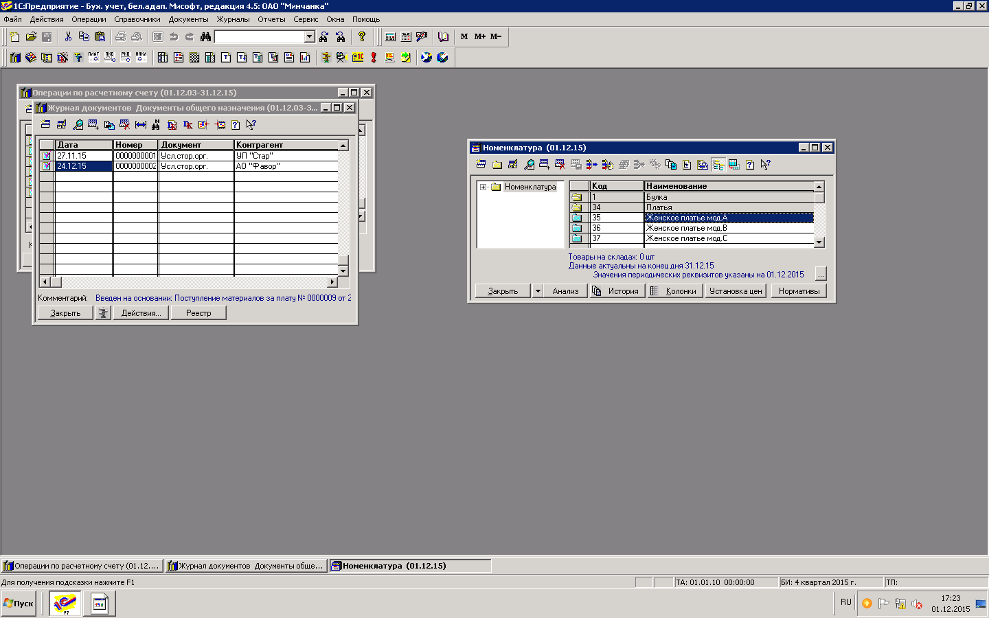The height and width of the screenshot is (618, 989).
Task: Click the Cut scissors icon
Action: tap(68, 36)
